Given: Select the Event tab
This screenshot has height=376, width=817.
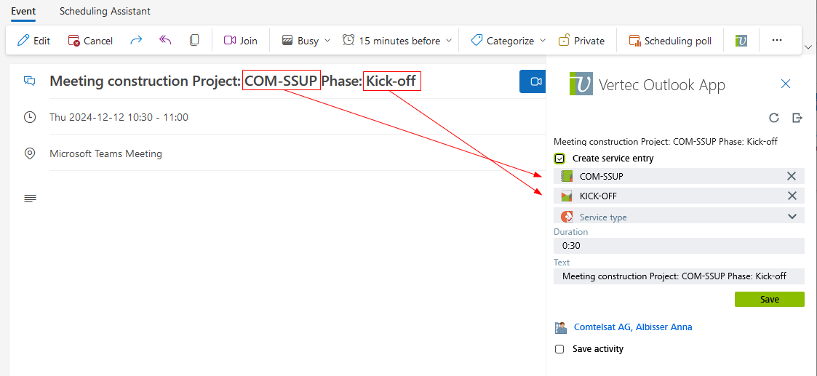Looking at the screenshot, I should click(23, 12).
